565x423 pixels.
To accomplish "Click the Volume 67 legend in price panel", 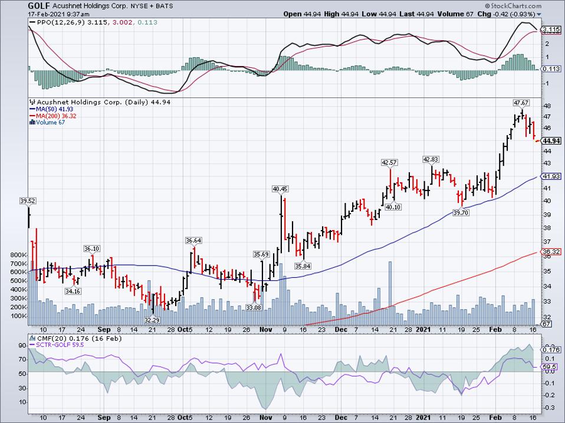I will [51, 123].
